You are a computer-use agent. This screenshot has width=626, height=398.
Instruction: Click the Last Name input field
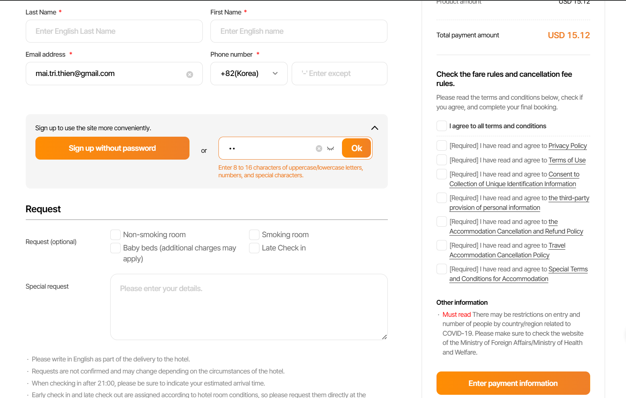pos(114,31)
